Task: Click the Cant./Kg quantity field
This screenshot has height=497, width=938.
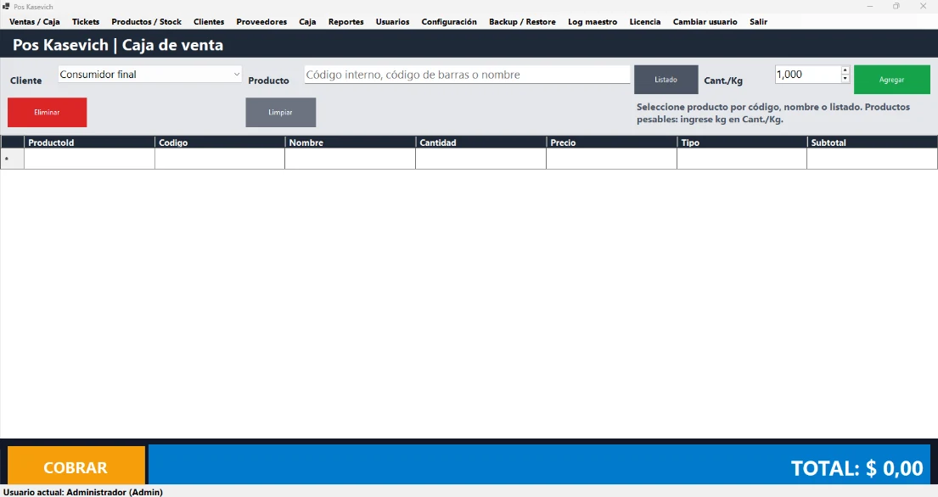Action: tap(807, 74)
